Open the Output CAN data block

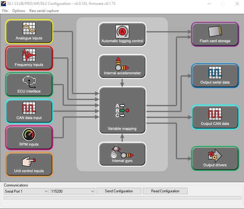215,117
